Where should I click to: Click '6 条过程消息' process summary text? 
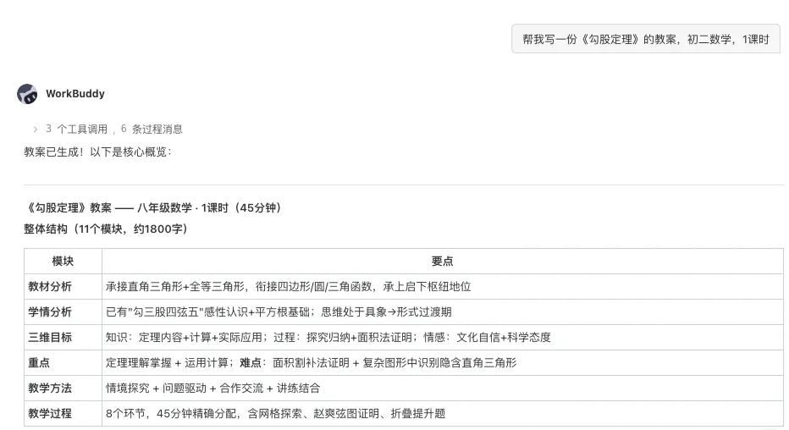[152, 130]
